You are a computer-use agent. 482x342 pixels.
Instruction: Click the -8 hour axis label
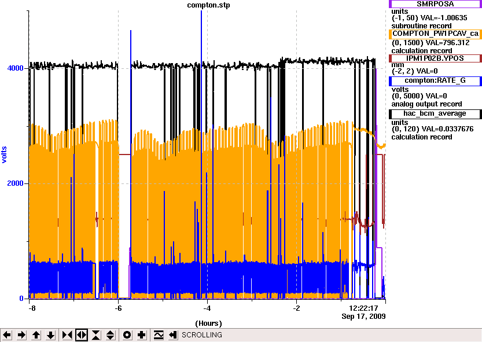(x=32, y=308)
